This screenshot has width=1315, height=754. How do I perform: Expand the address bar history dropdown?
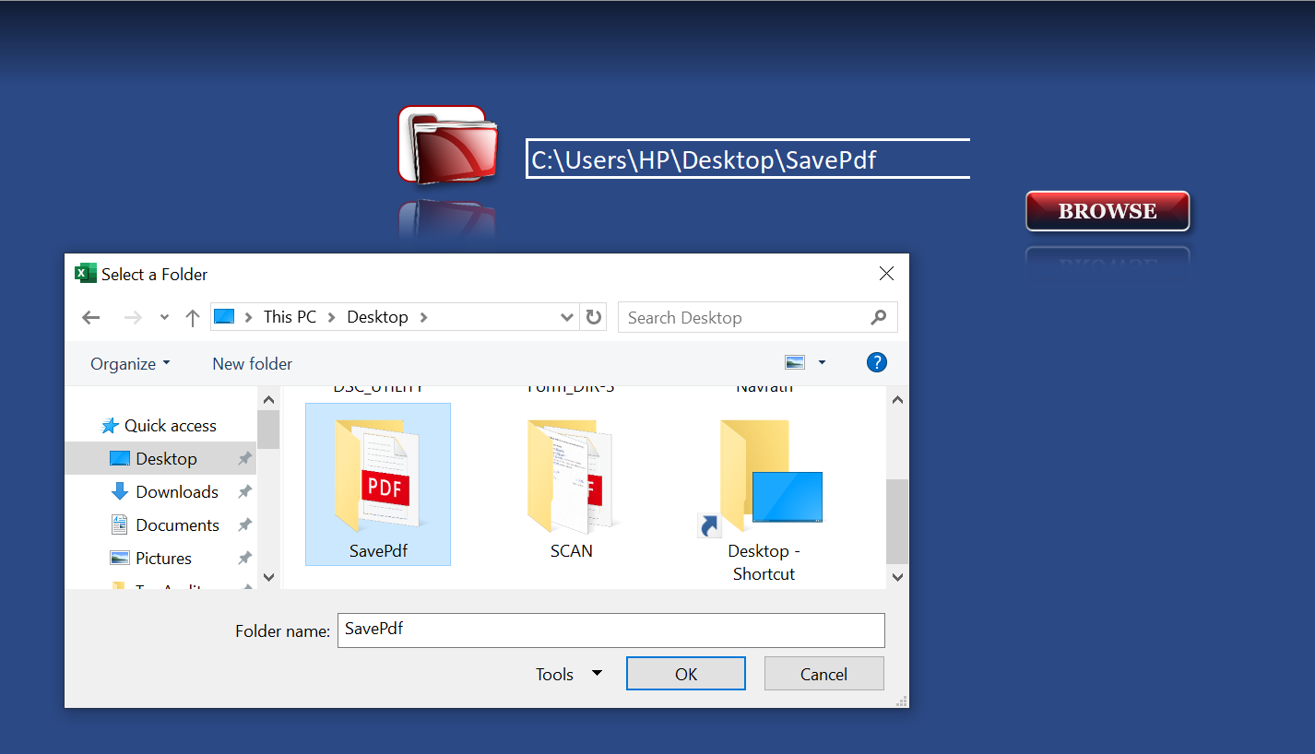567,317
